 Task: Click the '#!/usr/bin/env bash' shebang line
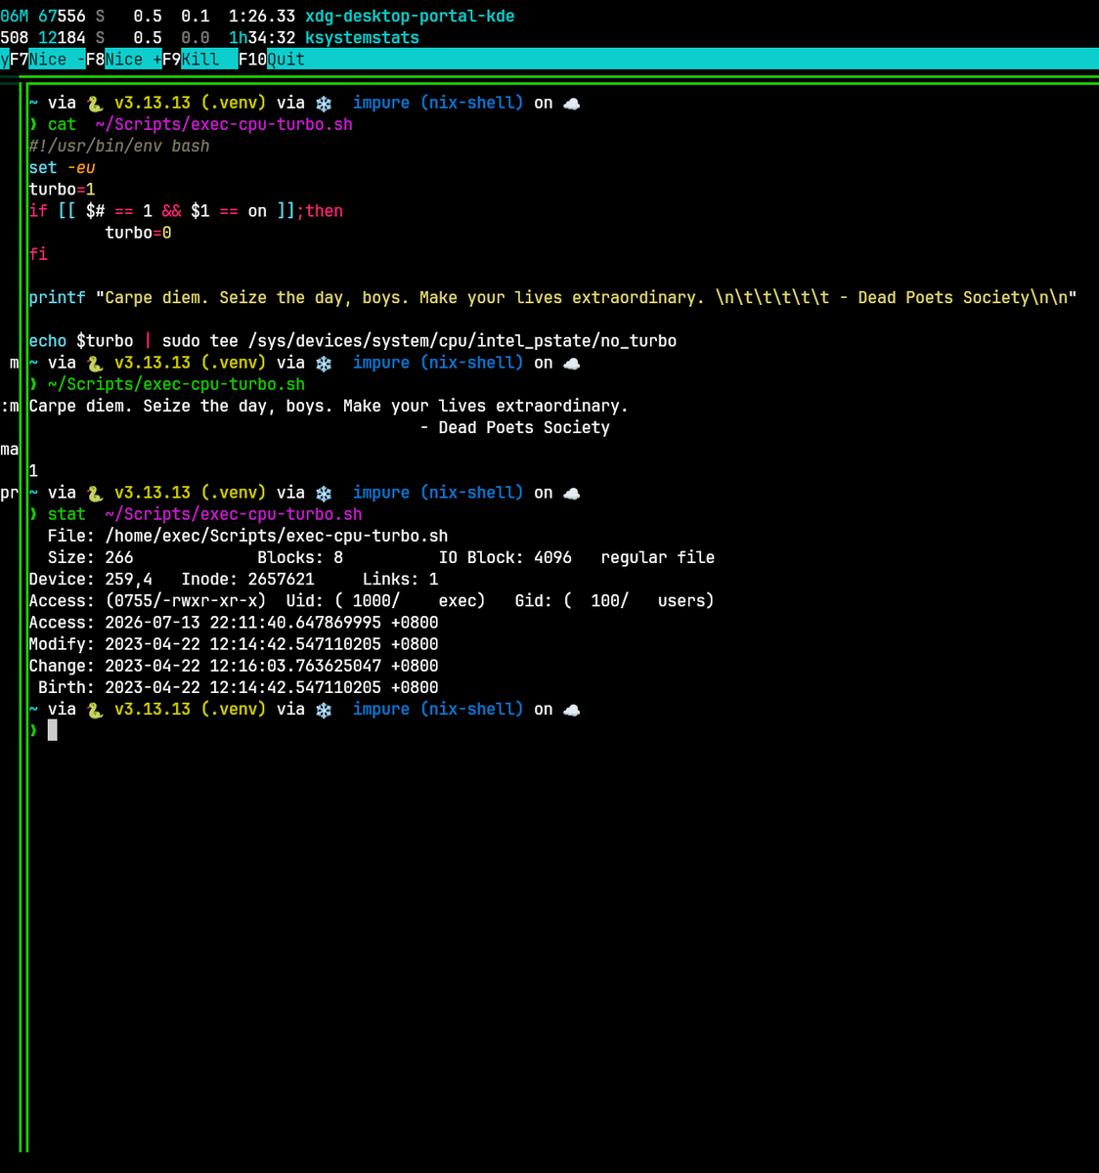coord(119,147)
